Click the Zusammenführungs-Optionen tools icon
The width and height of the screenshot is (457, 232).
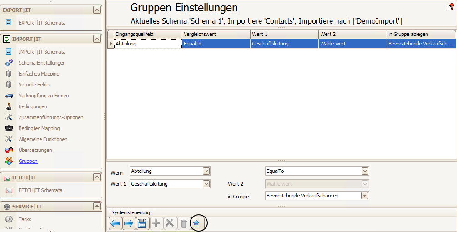(x=9, y=117)
